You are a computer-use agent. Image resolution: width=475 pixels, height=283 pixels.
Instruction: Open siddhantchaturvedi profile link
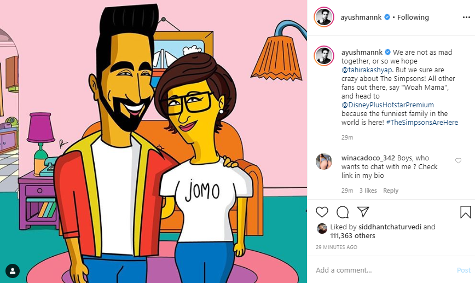[390, 227]
